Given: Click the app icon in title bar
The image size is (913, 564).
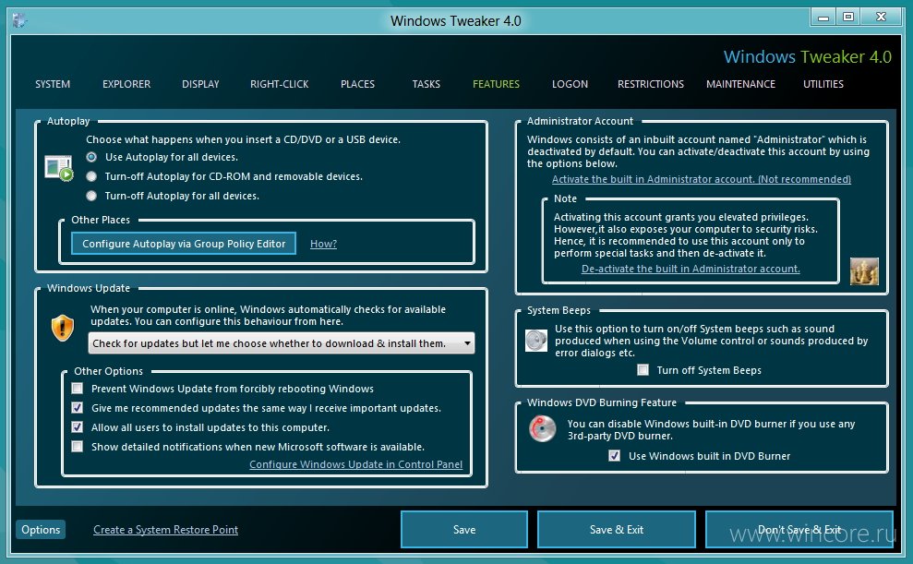Looking at the screenshot, I should pyautogui.click(x=19, y=20).
